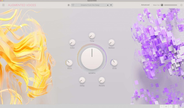Click the Delay label
Image resolution: width=184 pixels, height=108 pixels.
pyautogui.click(x=82, y=86)
